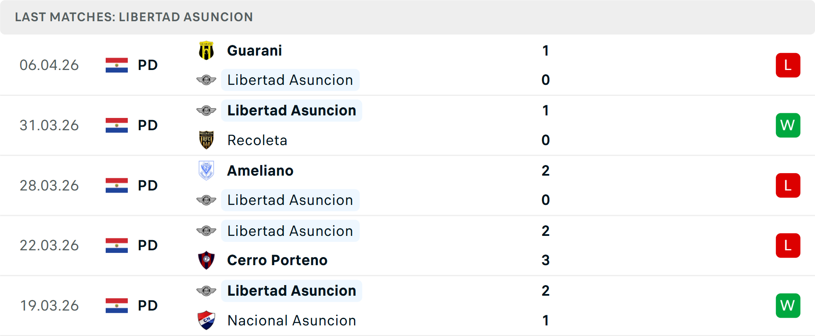Open the Ameliano team link
The height and width of the screenshot is (336, 815).
[x=260, y=171]
